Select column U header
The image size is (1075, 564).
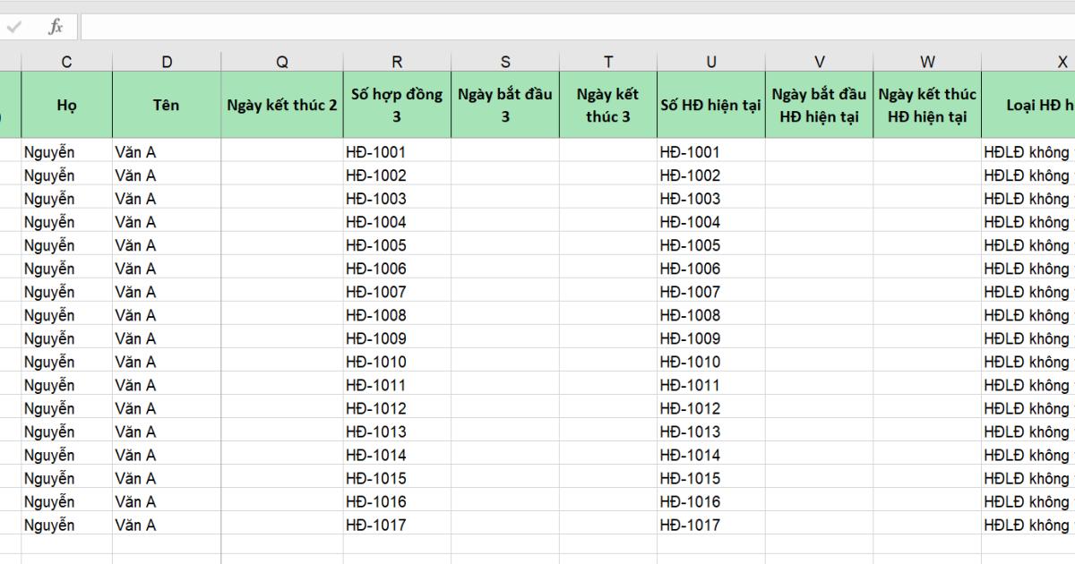coord(711,62)
